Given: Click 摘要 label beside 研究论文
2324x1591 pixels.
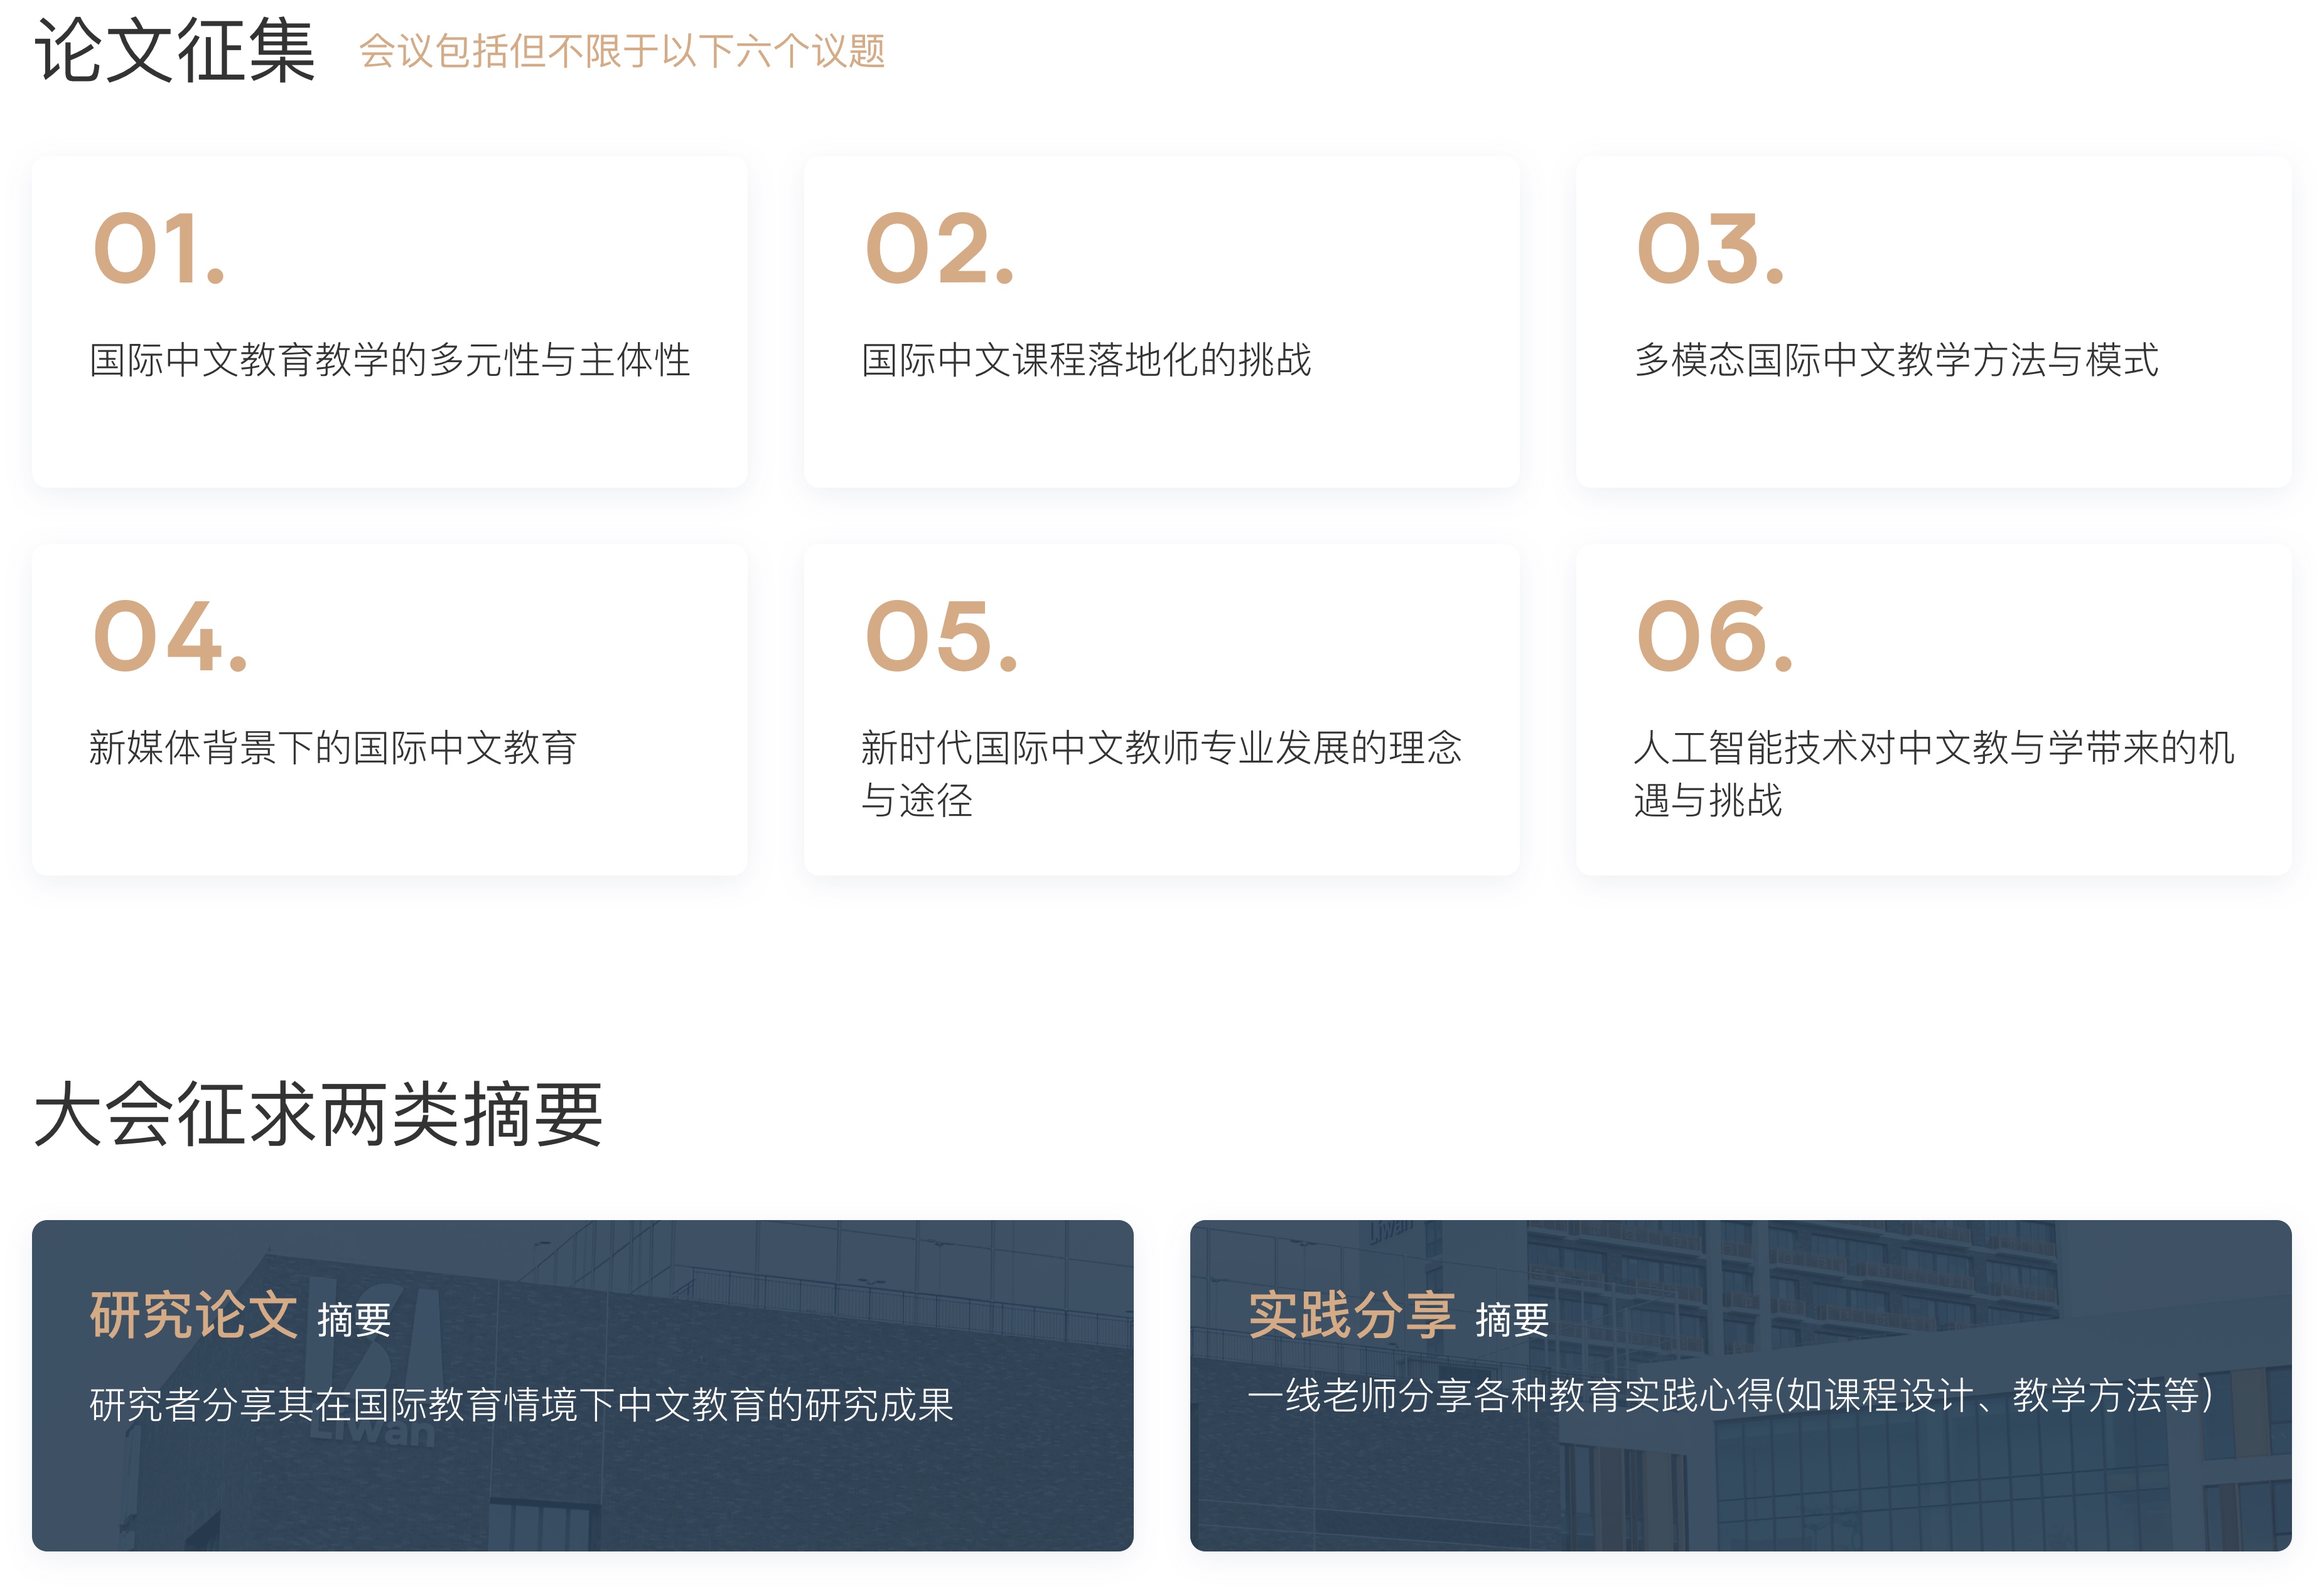Looking at the screenshot, I should click(354, 1320).
